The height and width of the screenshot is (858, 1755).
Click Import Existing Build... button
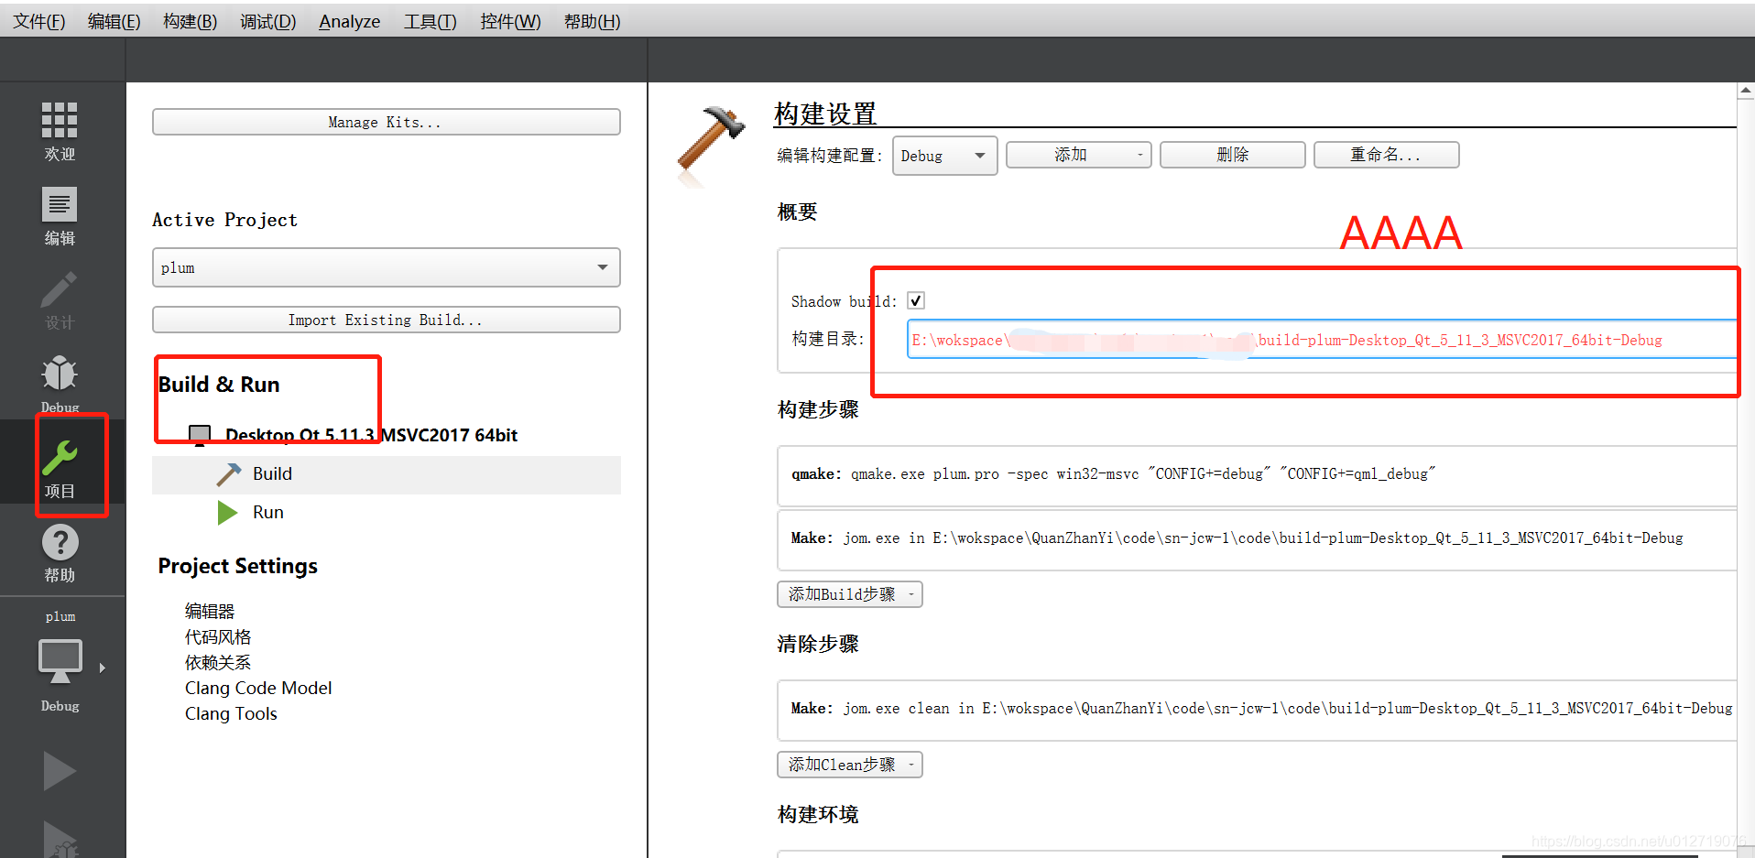(386, 320)
